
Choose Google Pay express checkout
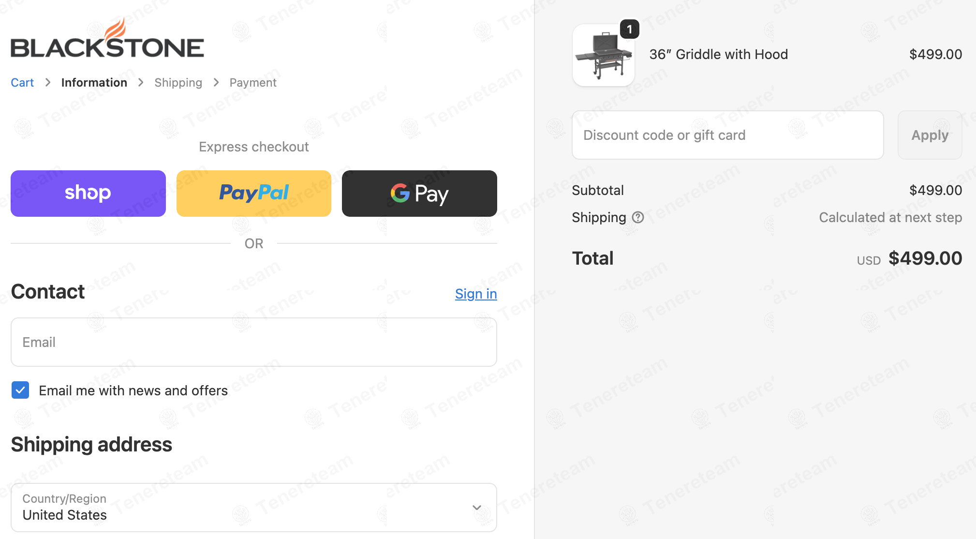click(419, 194)
